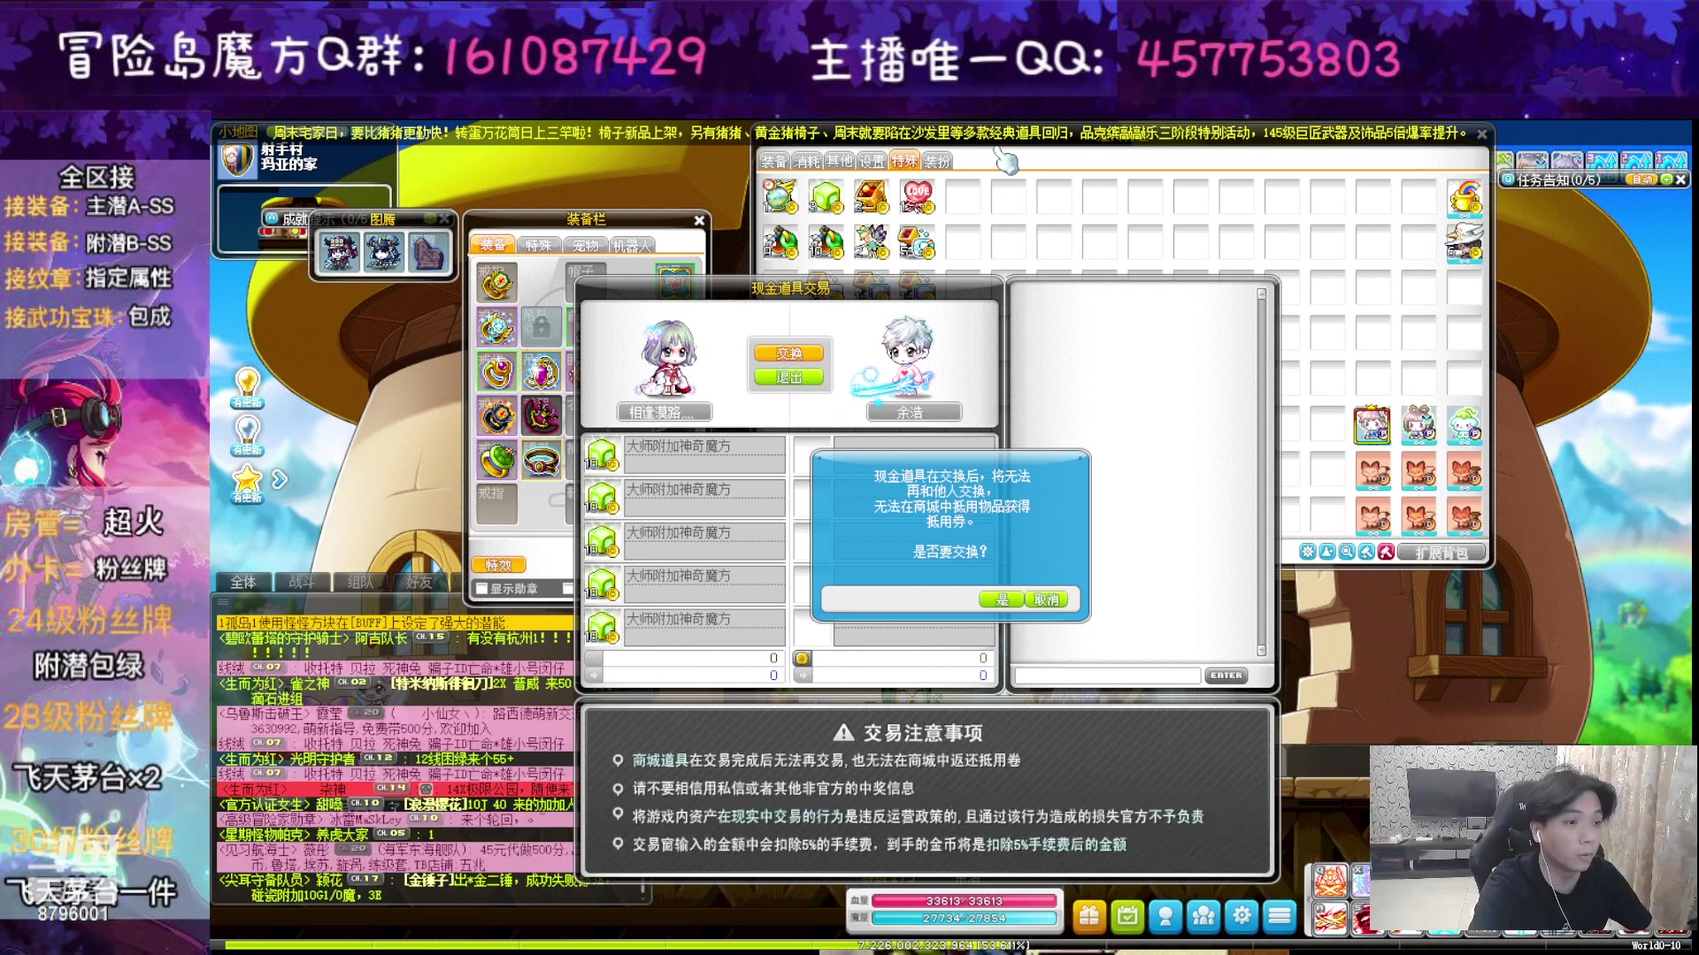Open the 设置 tab in inventory
This screenshot has width=1699, height=955.
point(872,161)
